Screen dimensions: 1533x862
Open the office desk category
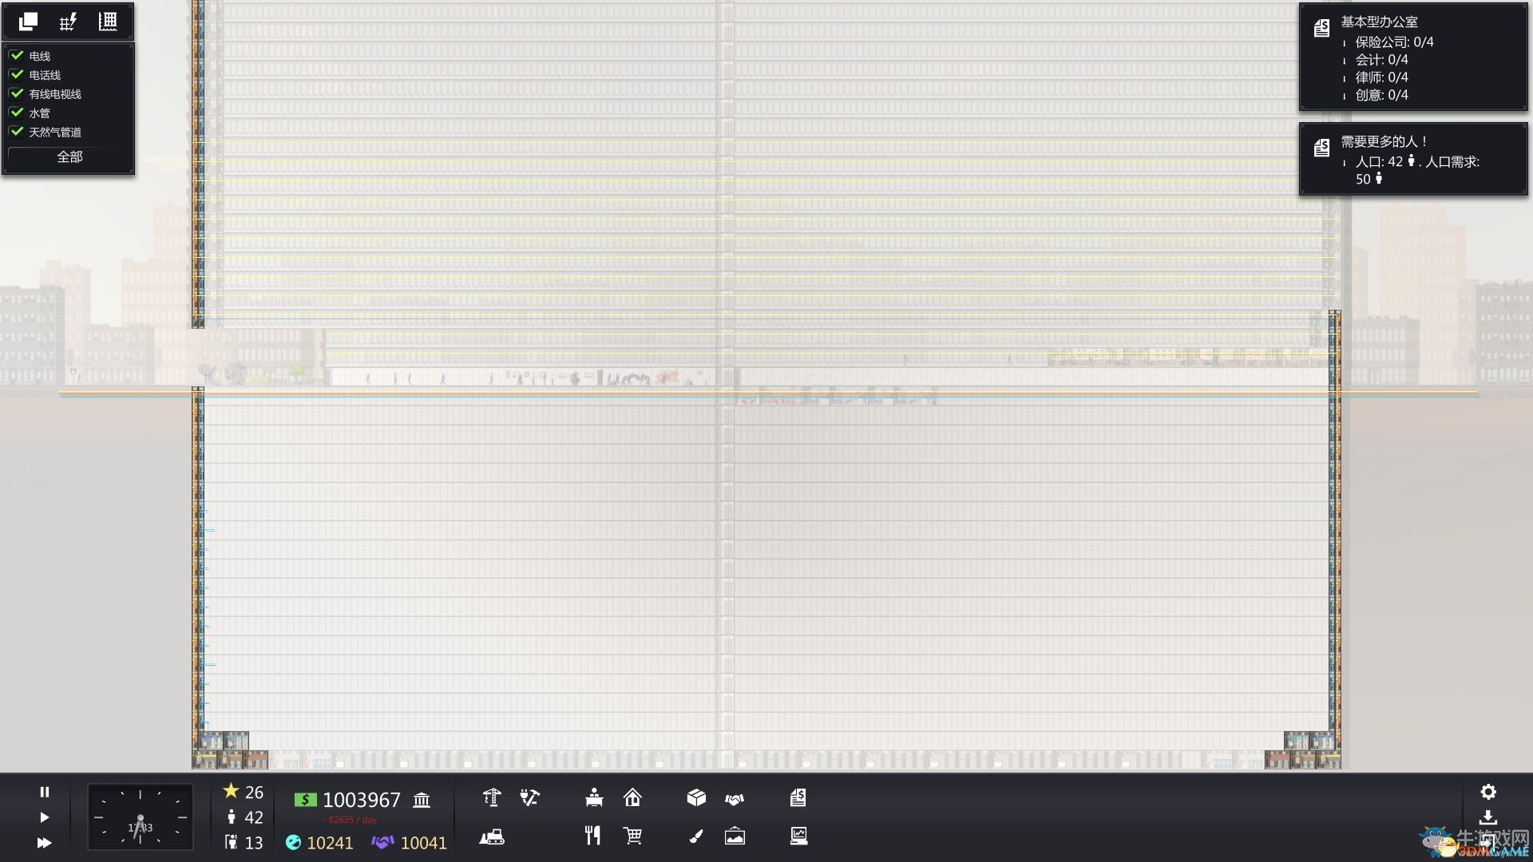593,797
